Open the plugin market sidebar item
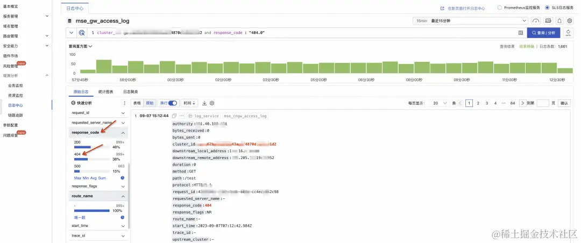This screenshot has height=243, width=581. point(10,55)
